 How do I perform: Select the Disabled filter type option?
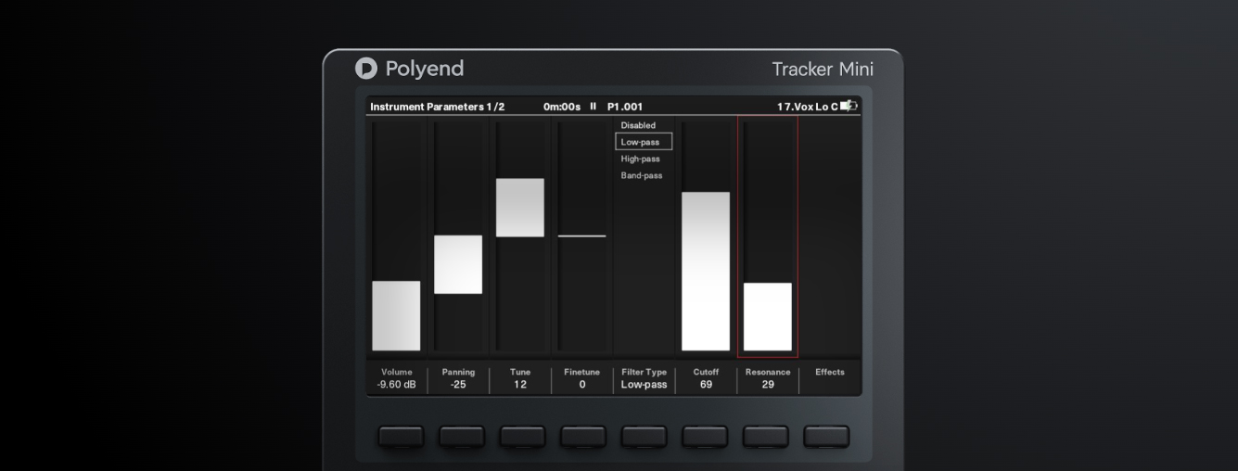pyautogui.click(x=638, y=125)
